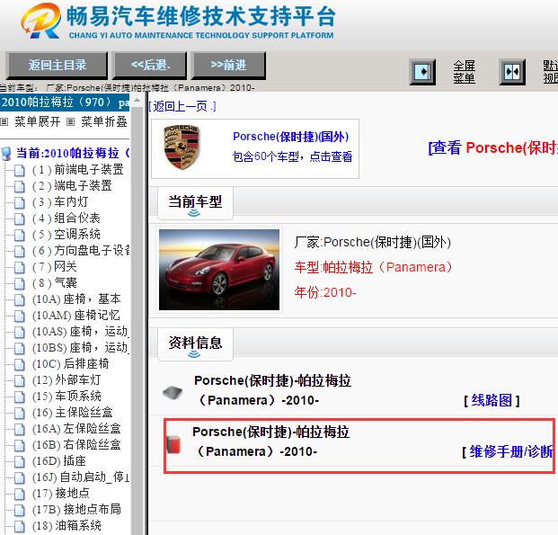The height and width of the screenshot is (535, 558).
Task: Open the 维修手册/诊断 link
Action: [x=509, y=451]
